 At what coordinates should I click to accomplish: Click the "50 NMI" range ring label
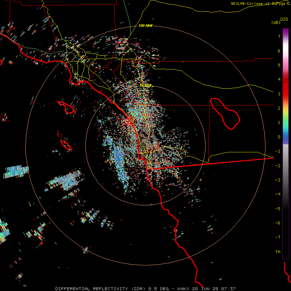(146, 85)
